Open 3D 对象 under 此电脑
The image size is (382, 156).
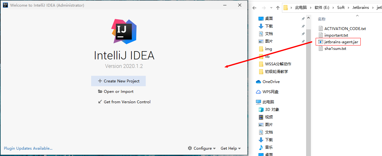[272, 110]
